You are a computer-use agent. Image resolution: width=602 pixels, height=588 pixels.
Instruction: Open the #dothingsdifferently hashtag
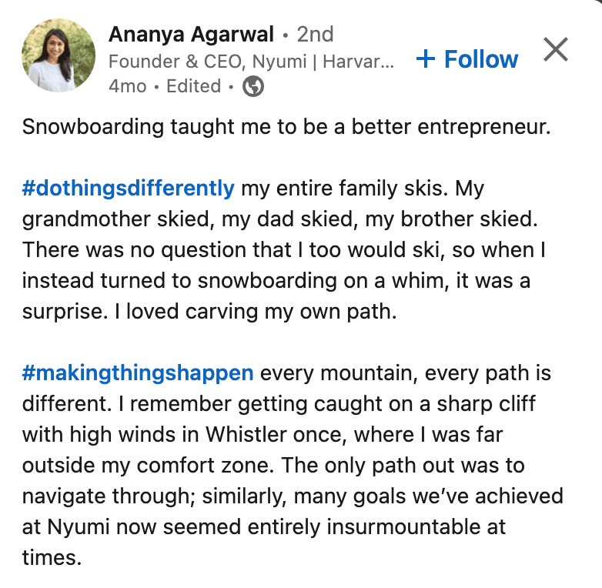tap(128, 189)
